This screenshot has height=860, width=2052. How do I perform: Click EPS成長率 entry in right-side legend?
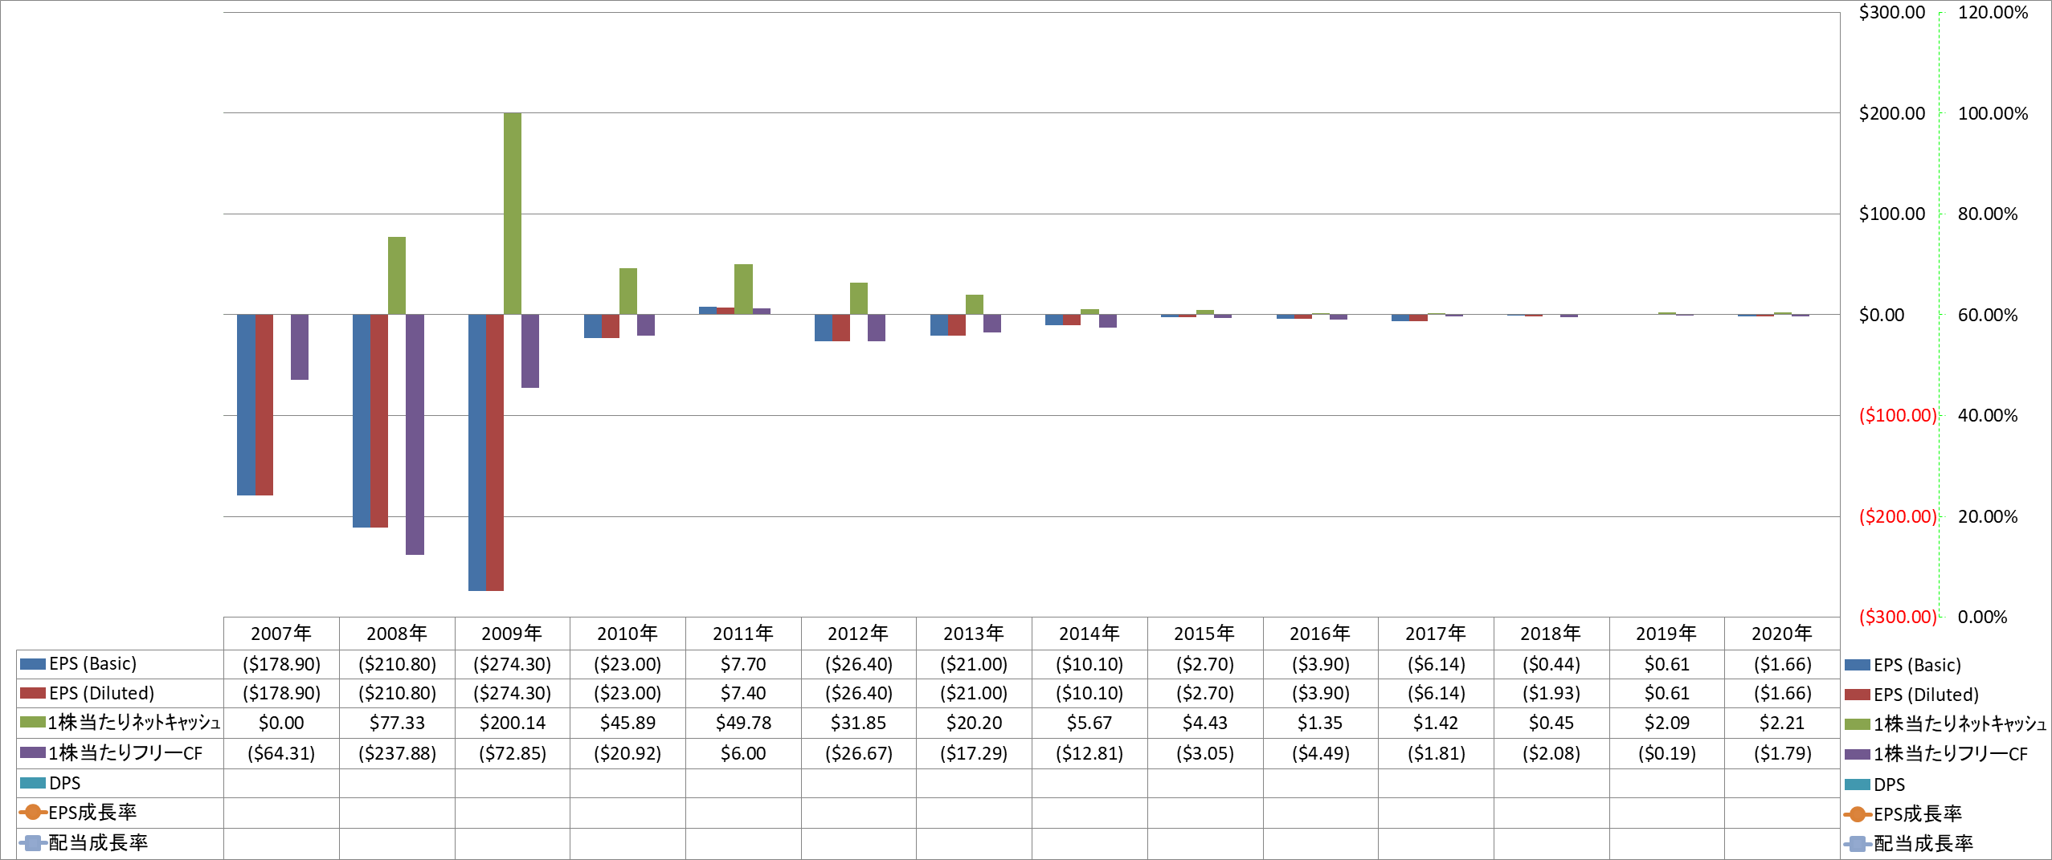1903,814
